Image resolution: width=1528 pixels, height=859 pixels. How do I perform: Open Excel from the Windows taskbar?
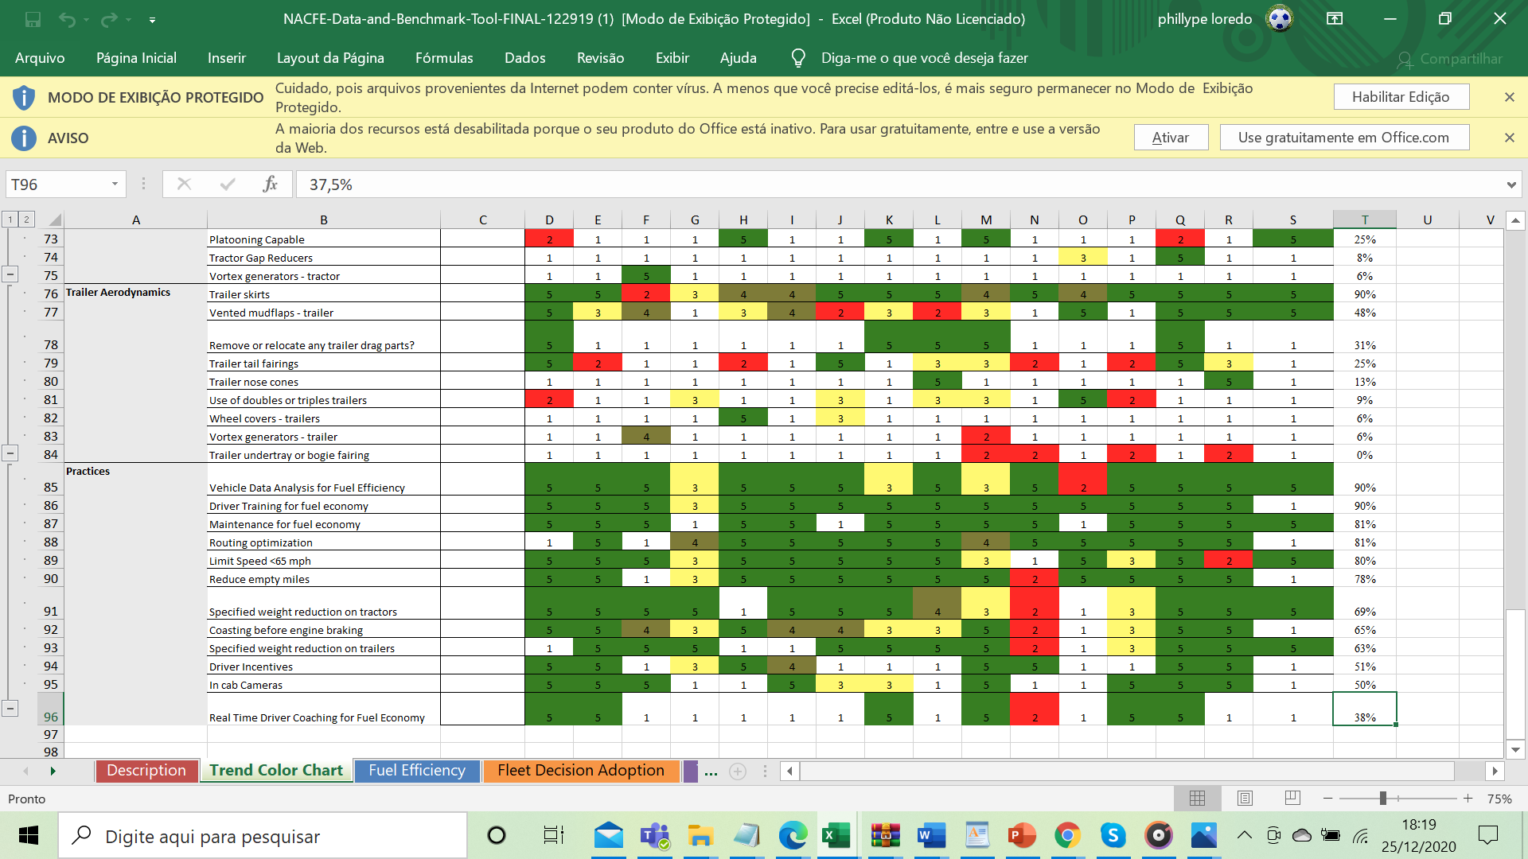[836, 836]
